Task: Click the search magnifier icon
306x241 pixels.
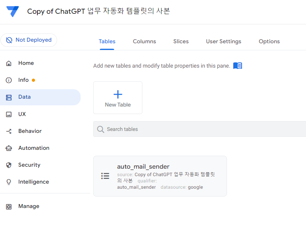Action: pos(101,129)
